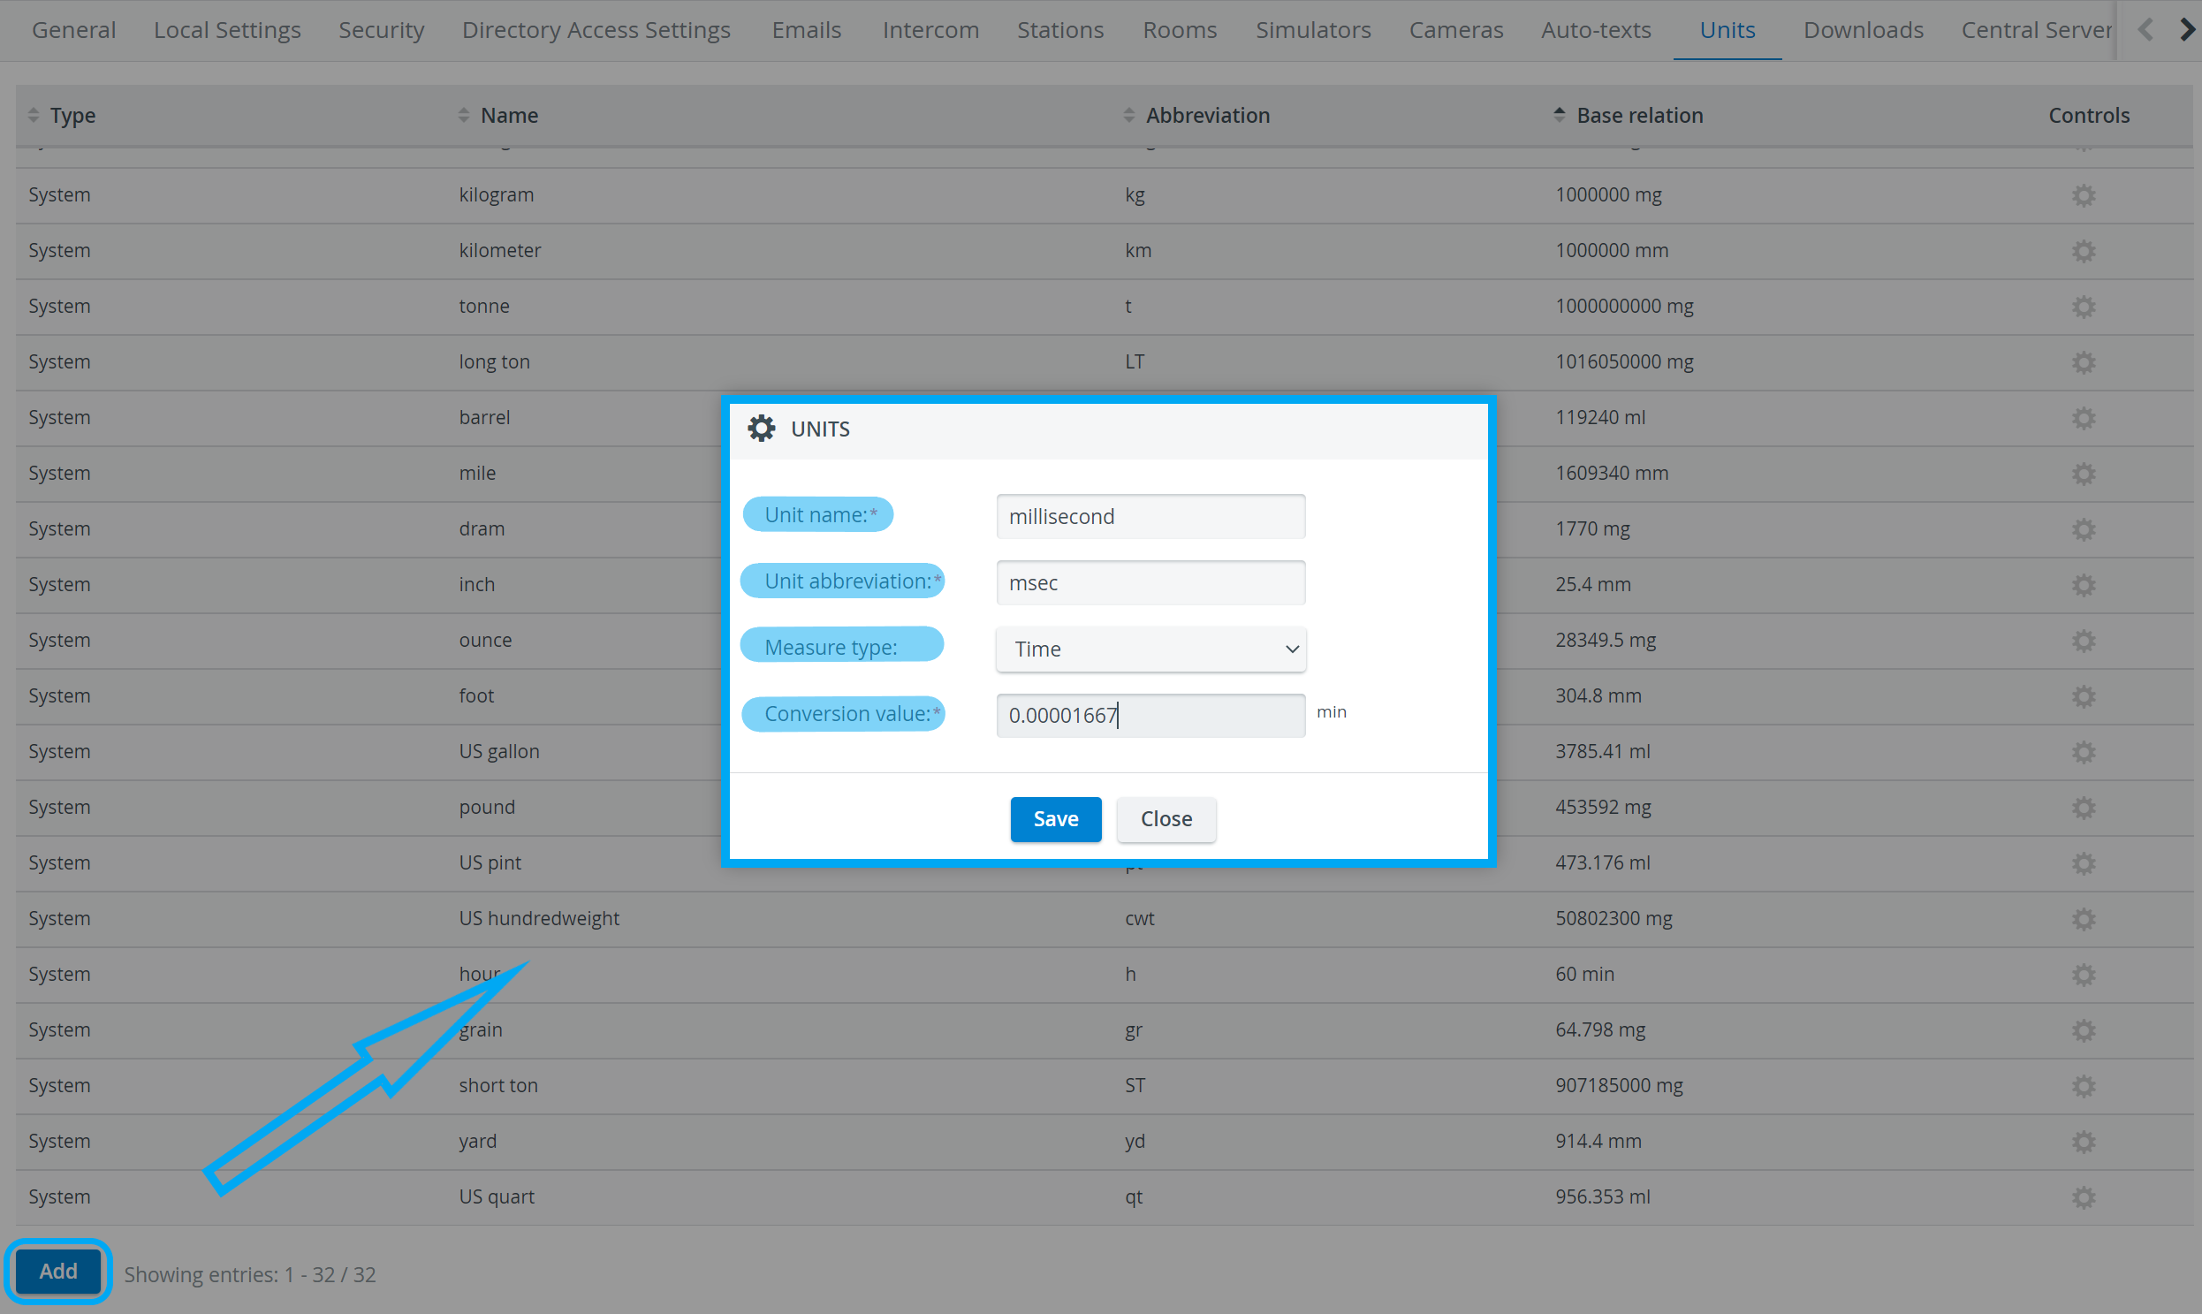Add a new unit entry
Screen dimensions: 2202x1314
[58, 1271]
